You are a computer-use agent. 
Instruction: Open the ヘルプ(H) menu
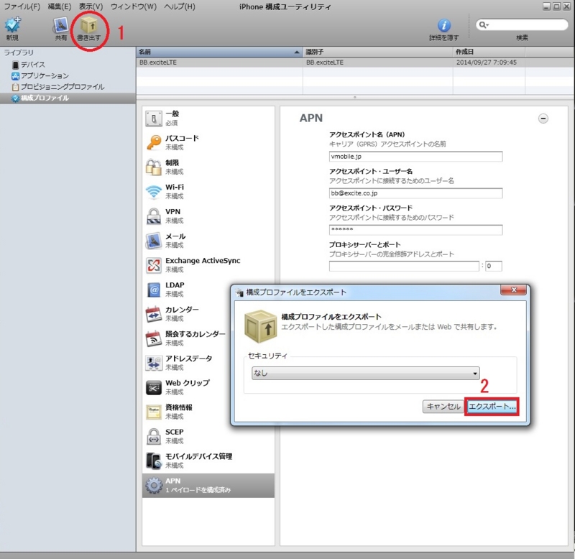180,6
